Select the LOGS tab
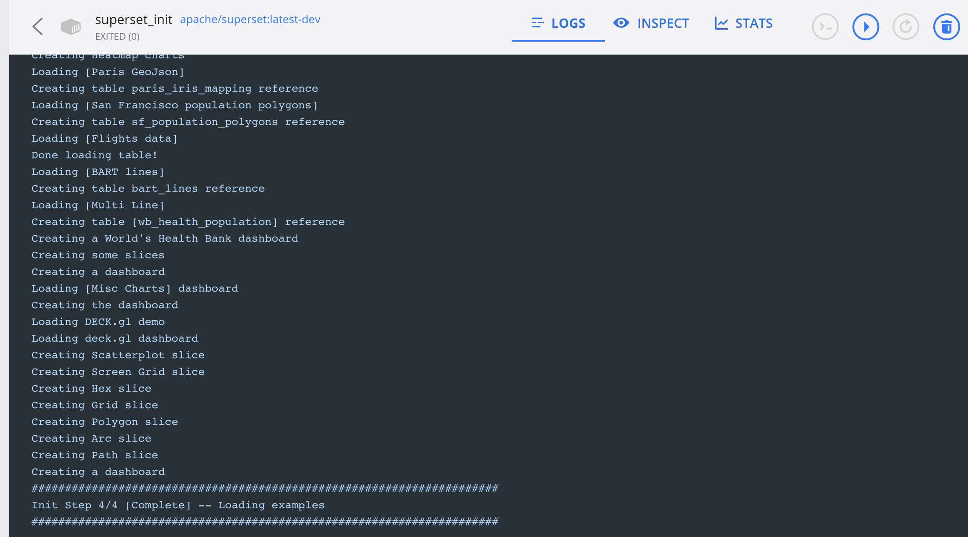968x537 pixels. (567, 23)
